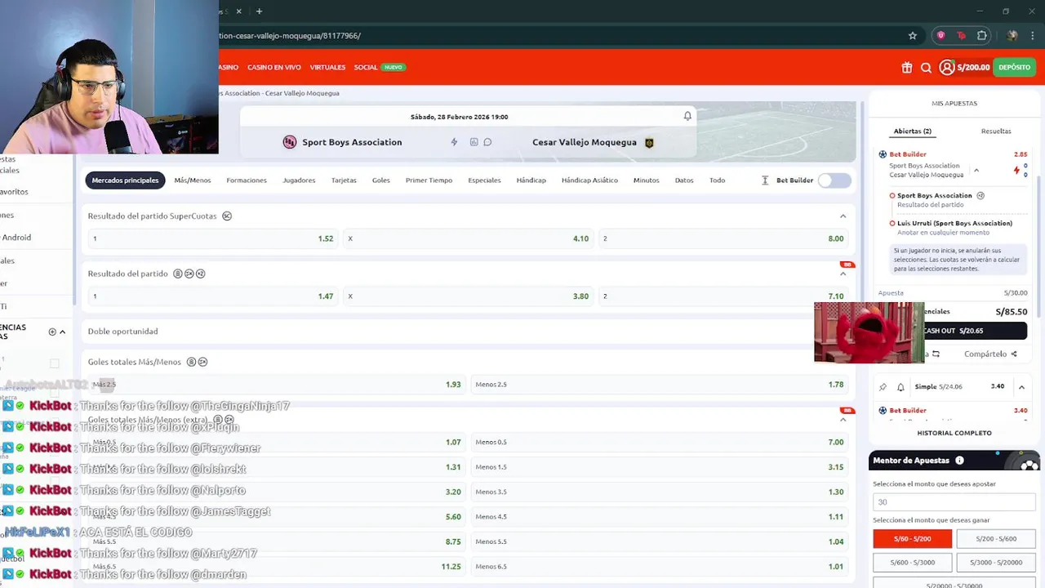Viewport: 1045px width, 588px height.
Task: Select the S/60 - S/200 win range
Action: (x=913, y=539)
